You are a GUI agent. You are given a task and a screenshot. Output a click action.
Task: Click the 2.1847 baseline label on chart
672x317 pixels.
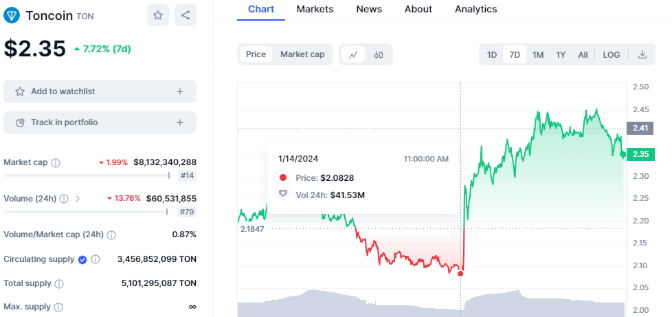(x=252, y=229)
